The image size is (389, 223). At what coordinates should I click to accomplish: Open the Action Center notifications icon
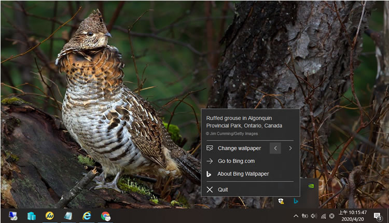point(378,216)
